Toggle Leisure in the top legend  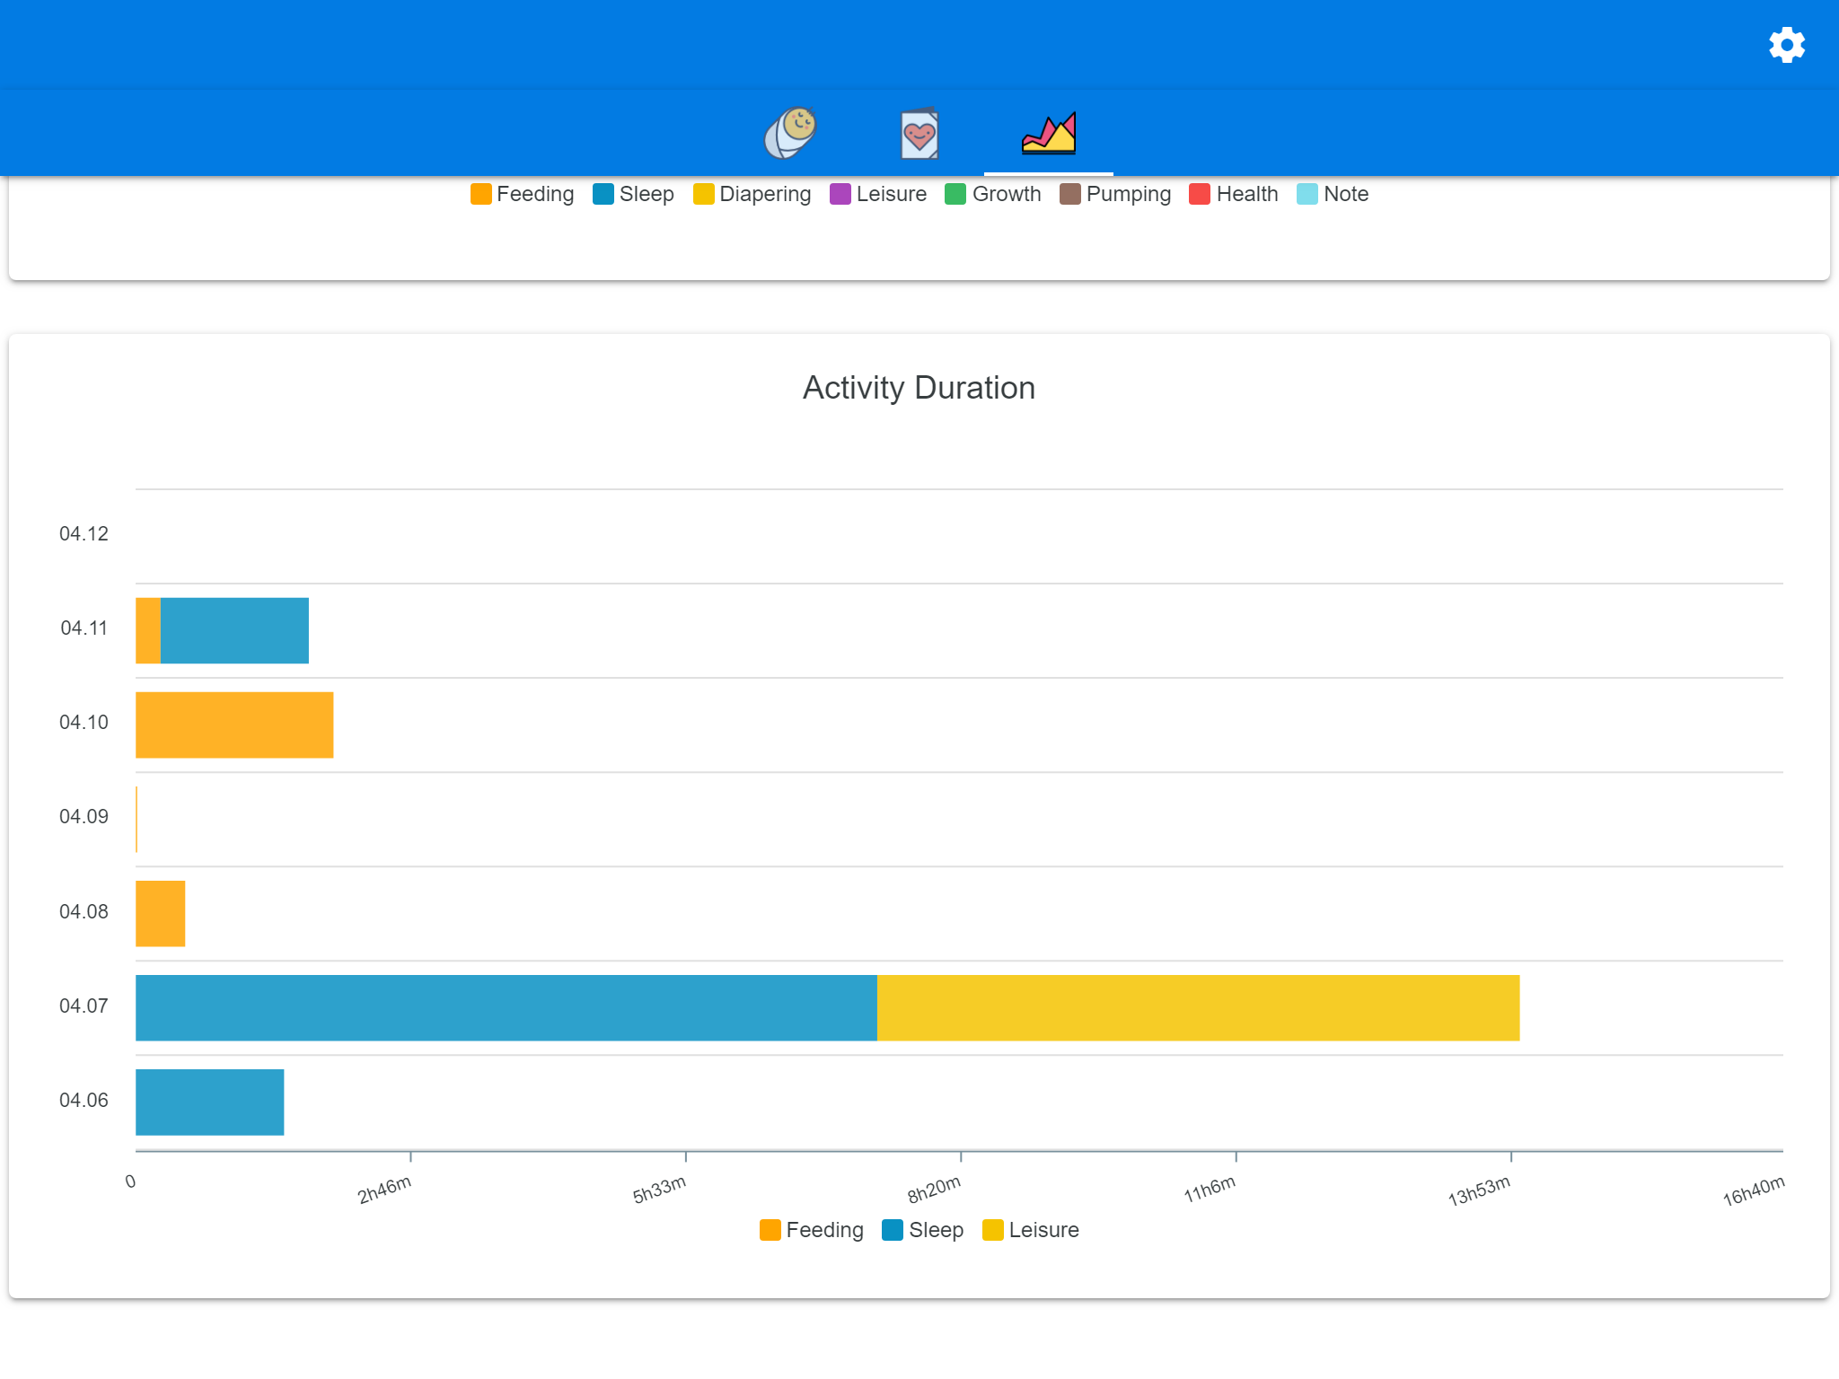point(877,194)
